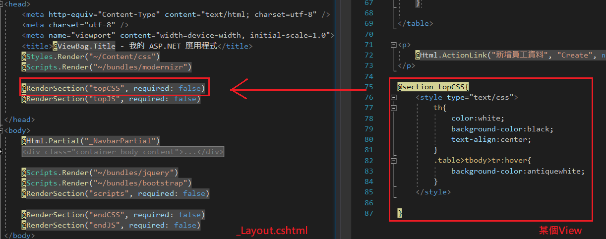606x239 pixels.
Task: Click the RenderSection("endJS") line
Action: click(111, 225)
